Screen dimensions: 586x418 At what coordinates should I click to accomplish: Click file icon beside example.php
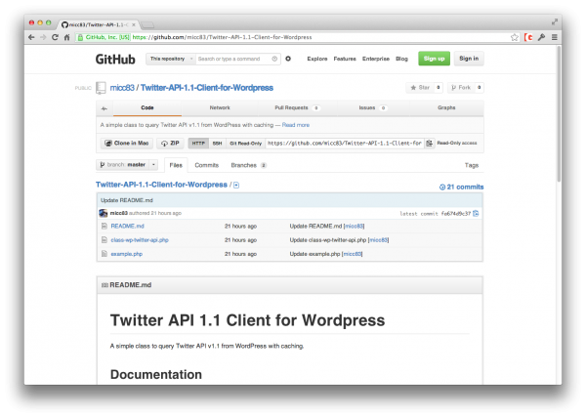(x=105, y=254)
